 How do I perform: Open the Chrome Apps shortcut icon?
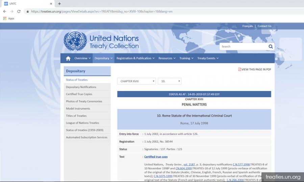[5, 19]
